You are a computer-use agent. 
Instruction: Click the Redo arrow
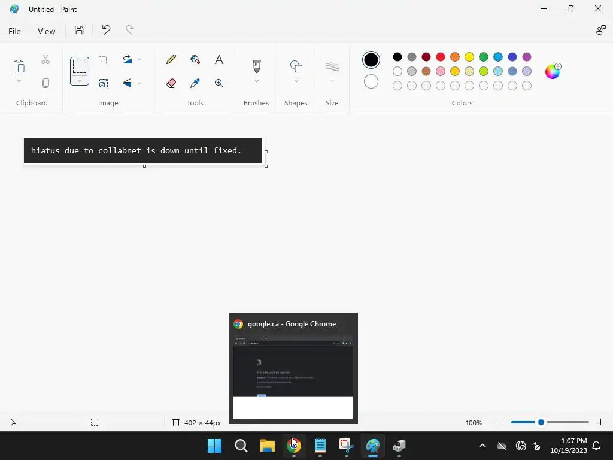(x=129, y=30)
